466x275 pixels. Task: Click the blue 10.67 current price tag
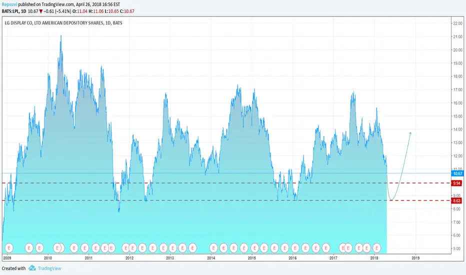tap(457, 173)
